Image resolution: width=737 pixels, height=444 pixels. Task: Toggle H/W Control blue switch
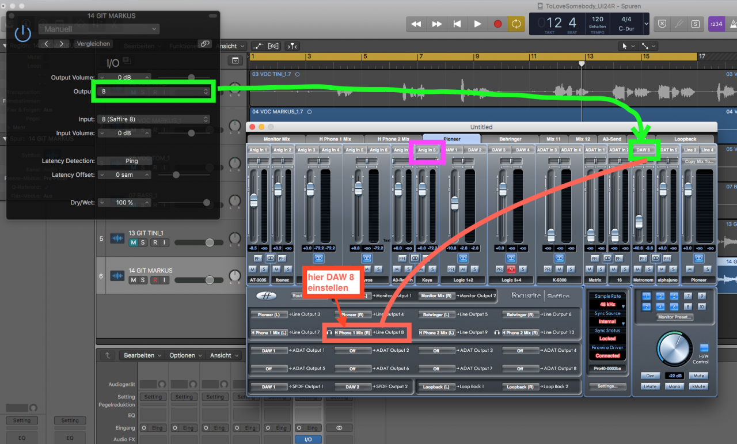click(704, 348)
